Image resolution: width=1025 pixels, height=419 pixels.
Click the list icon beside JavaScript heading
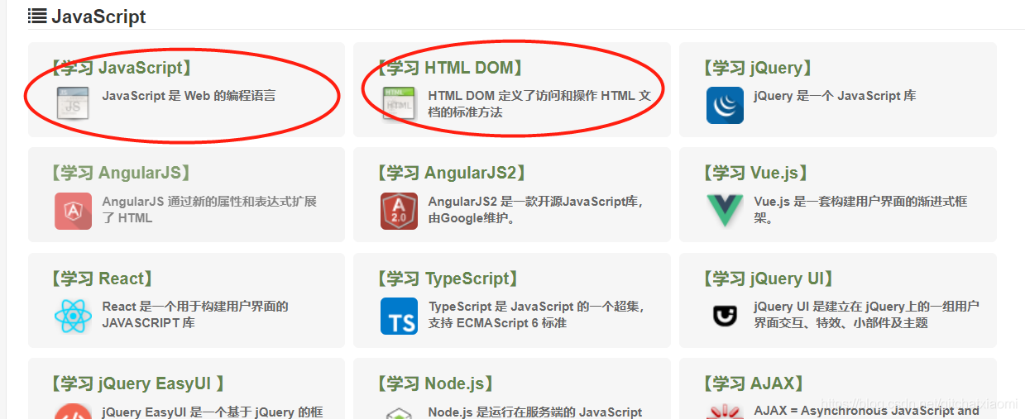(37, 15)
